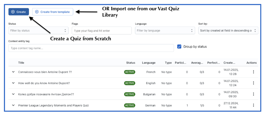This screenshot has height=115, width=263.
Task: Open the Filter by language dropdown
Action: pyautogui.click(x=165, y=31)
